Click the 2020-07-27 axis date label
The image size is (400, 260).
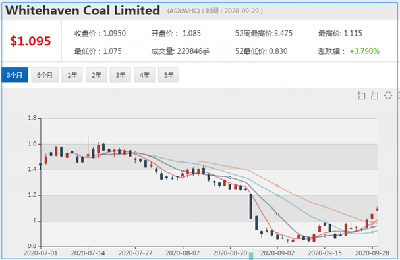[135, 253]
